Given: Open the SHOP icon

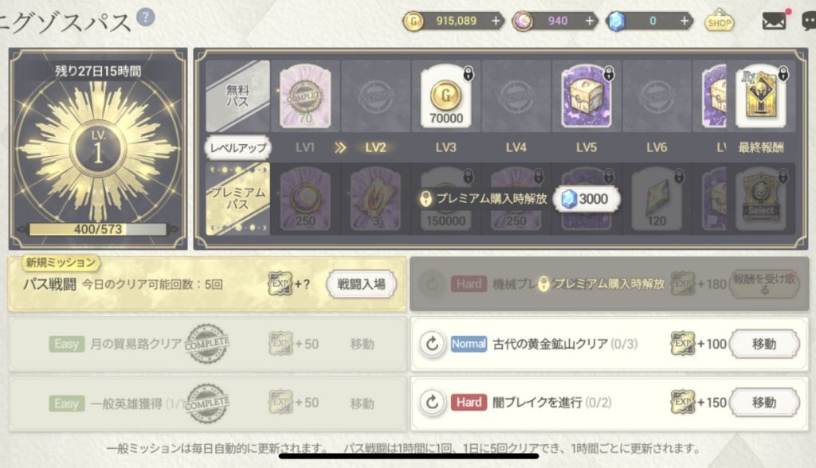Looking at the screenshot, I should point(720,21).
